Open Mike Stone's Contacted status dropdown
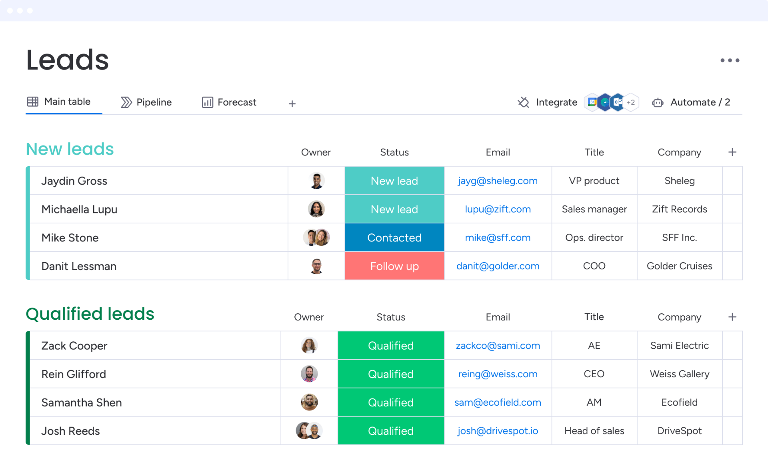The height and width of the screenshot is (476, 768). click(394, 238)
